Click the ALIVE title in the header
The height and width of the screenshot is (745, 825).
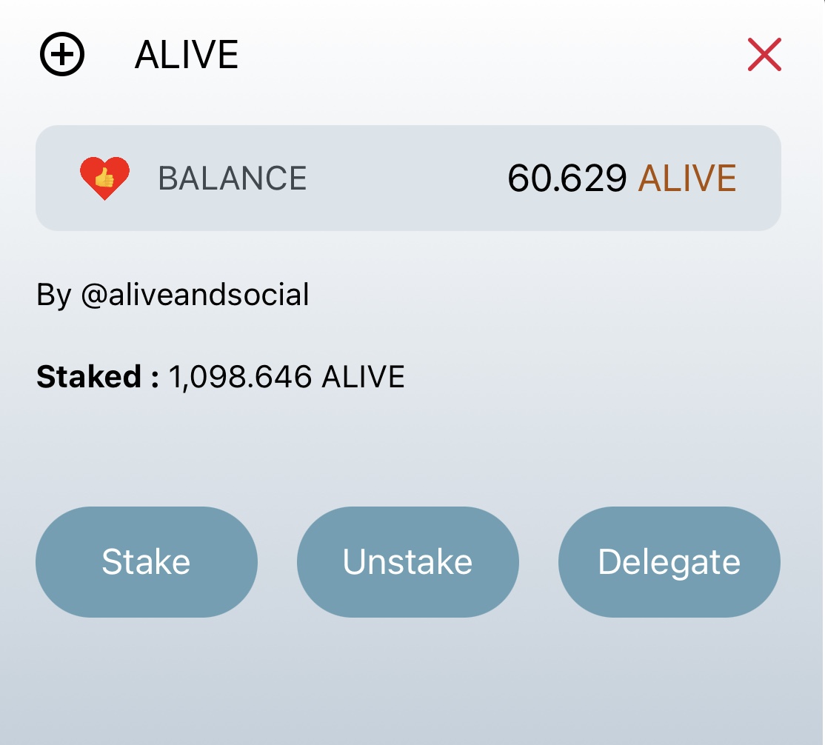coord(187,54)
